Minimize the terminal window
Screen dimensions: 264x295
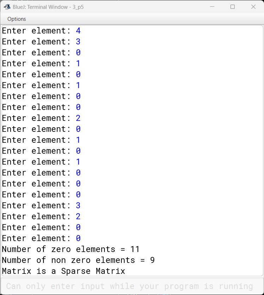tap(212, 7)
